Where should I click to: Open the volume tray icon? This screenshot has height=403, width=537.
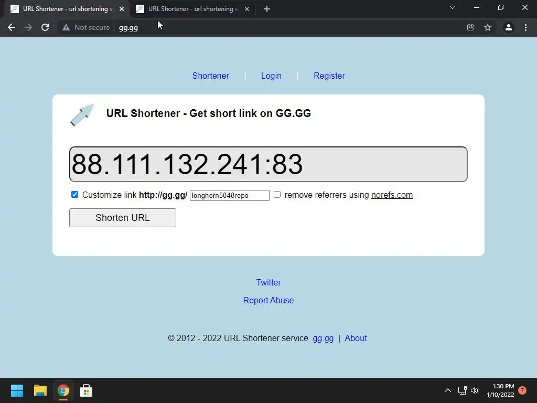click(x=474, y=390)
